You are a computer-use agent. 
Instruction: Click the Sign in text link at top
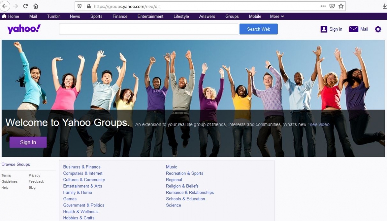(x=336, y=29)
